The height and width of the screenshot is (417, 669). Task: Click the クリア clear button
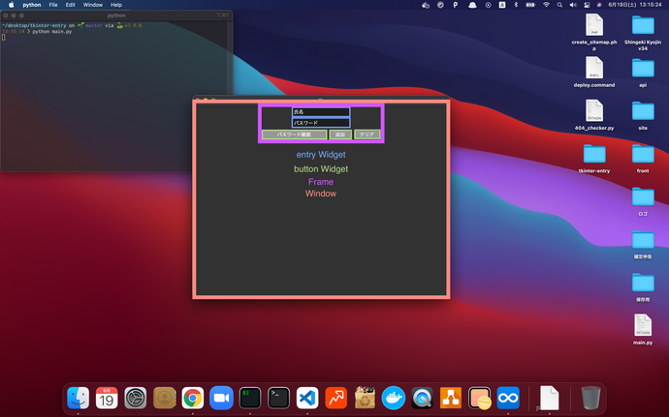pos(366,134)
